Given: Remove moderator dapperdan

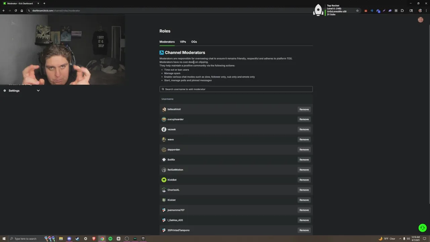Looking at the screenshot, I should [304, 150].
